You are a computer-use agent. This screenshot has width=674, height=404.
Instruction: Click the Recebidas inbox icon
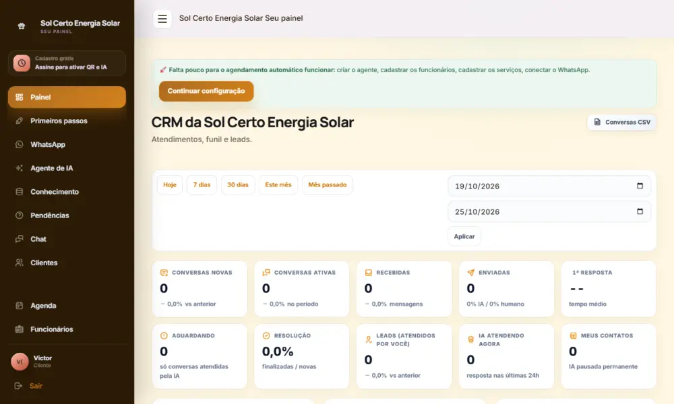point(369,273)
